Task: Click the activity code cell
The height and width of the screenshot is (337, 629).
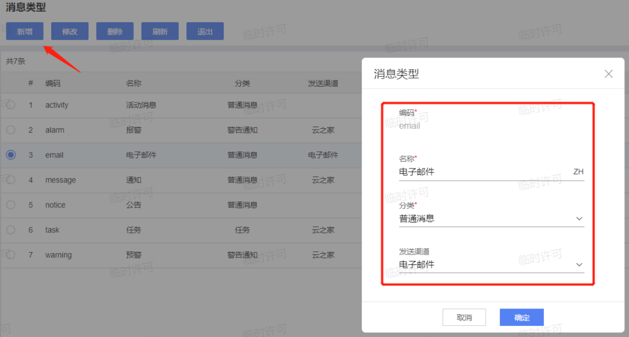Action: [x=56, y=105]
